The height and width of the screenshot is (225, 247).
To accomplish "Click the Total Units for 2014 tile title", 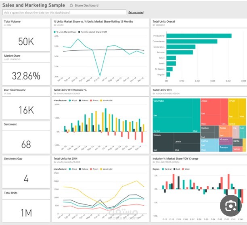I will (65, 158).
